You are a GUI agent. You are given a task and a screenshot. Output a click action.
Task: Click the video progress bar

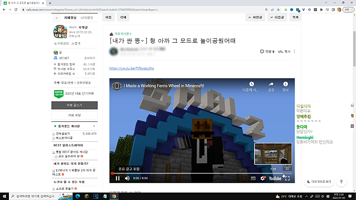tap(202, 173)
